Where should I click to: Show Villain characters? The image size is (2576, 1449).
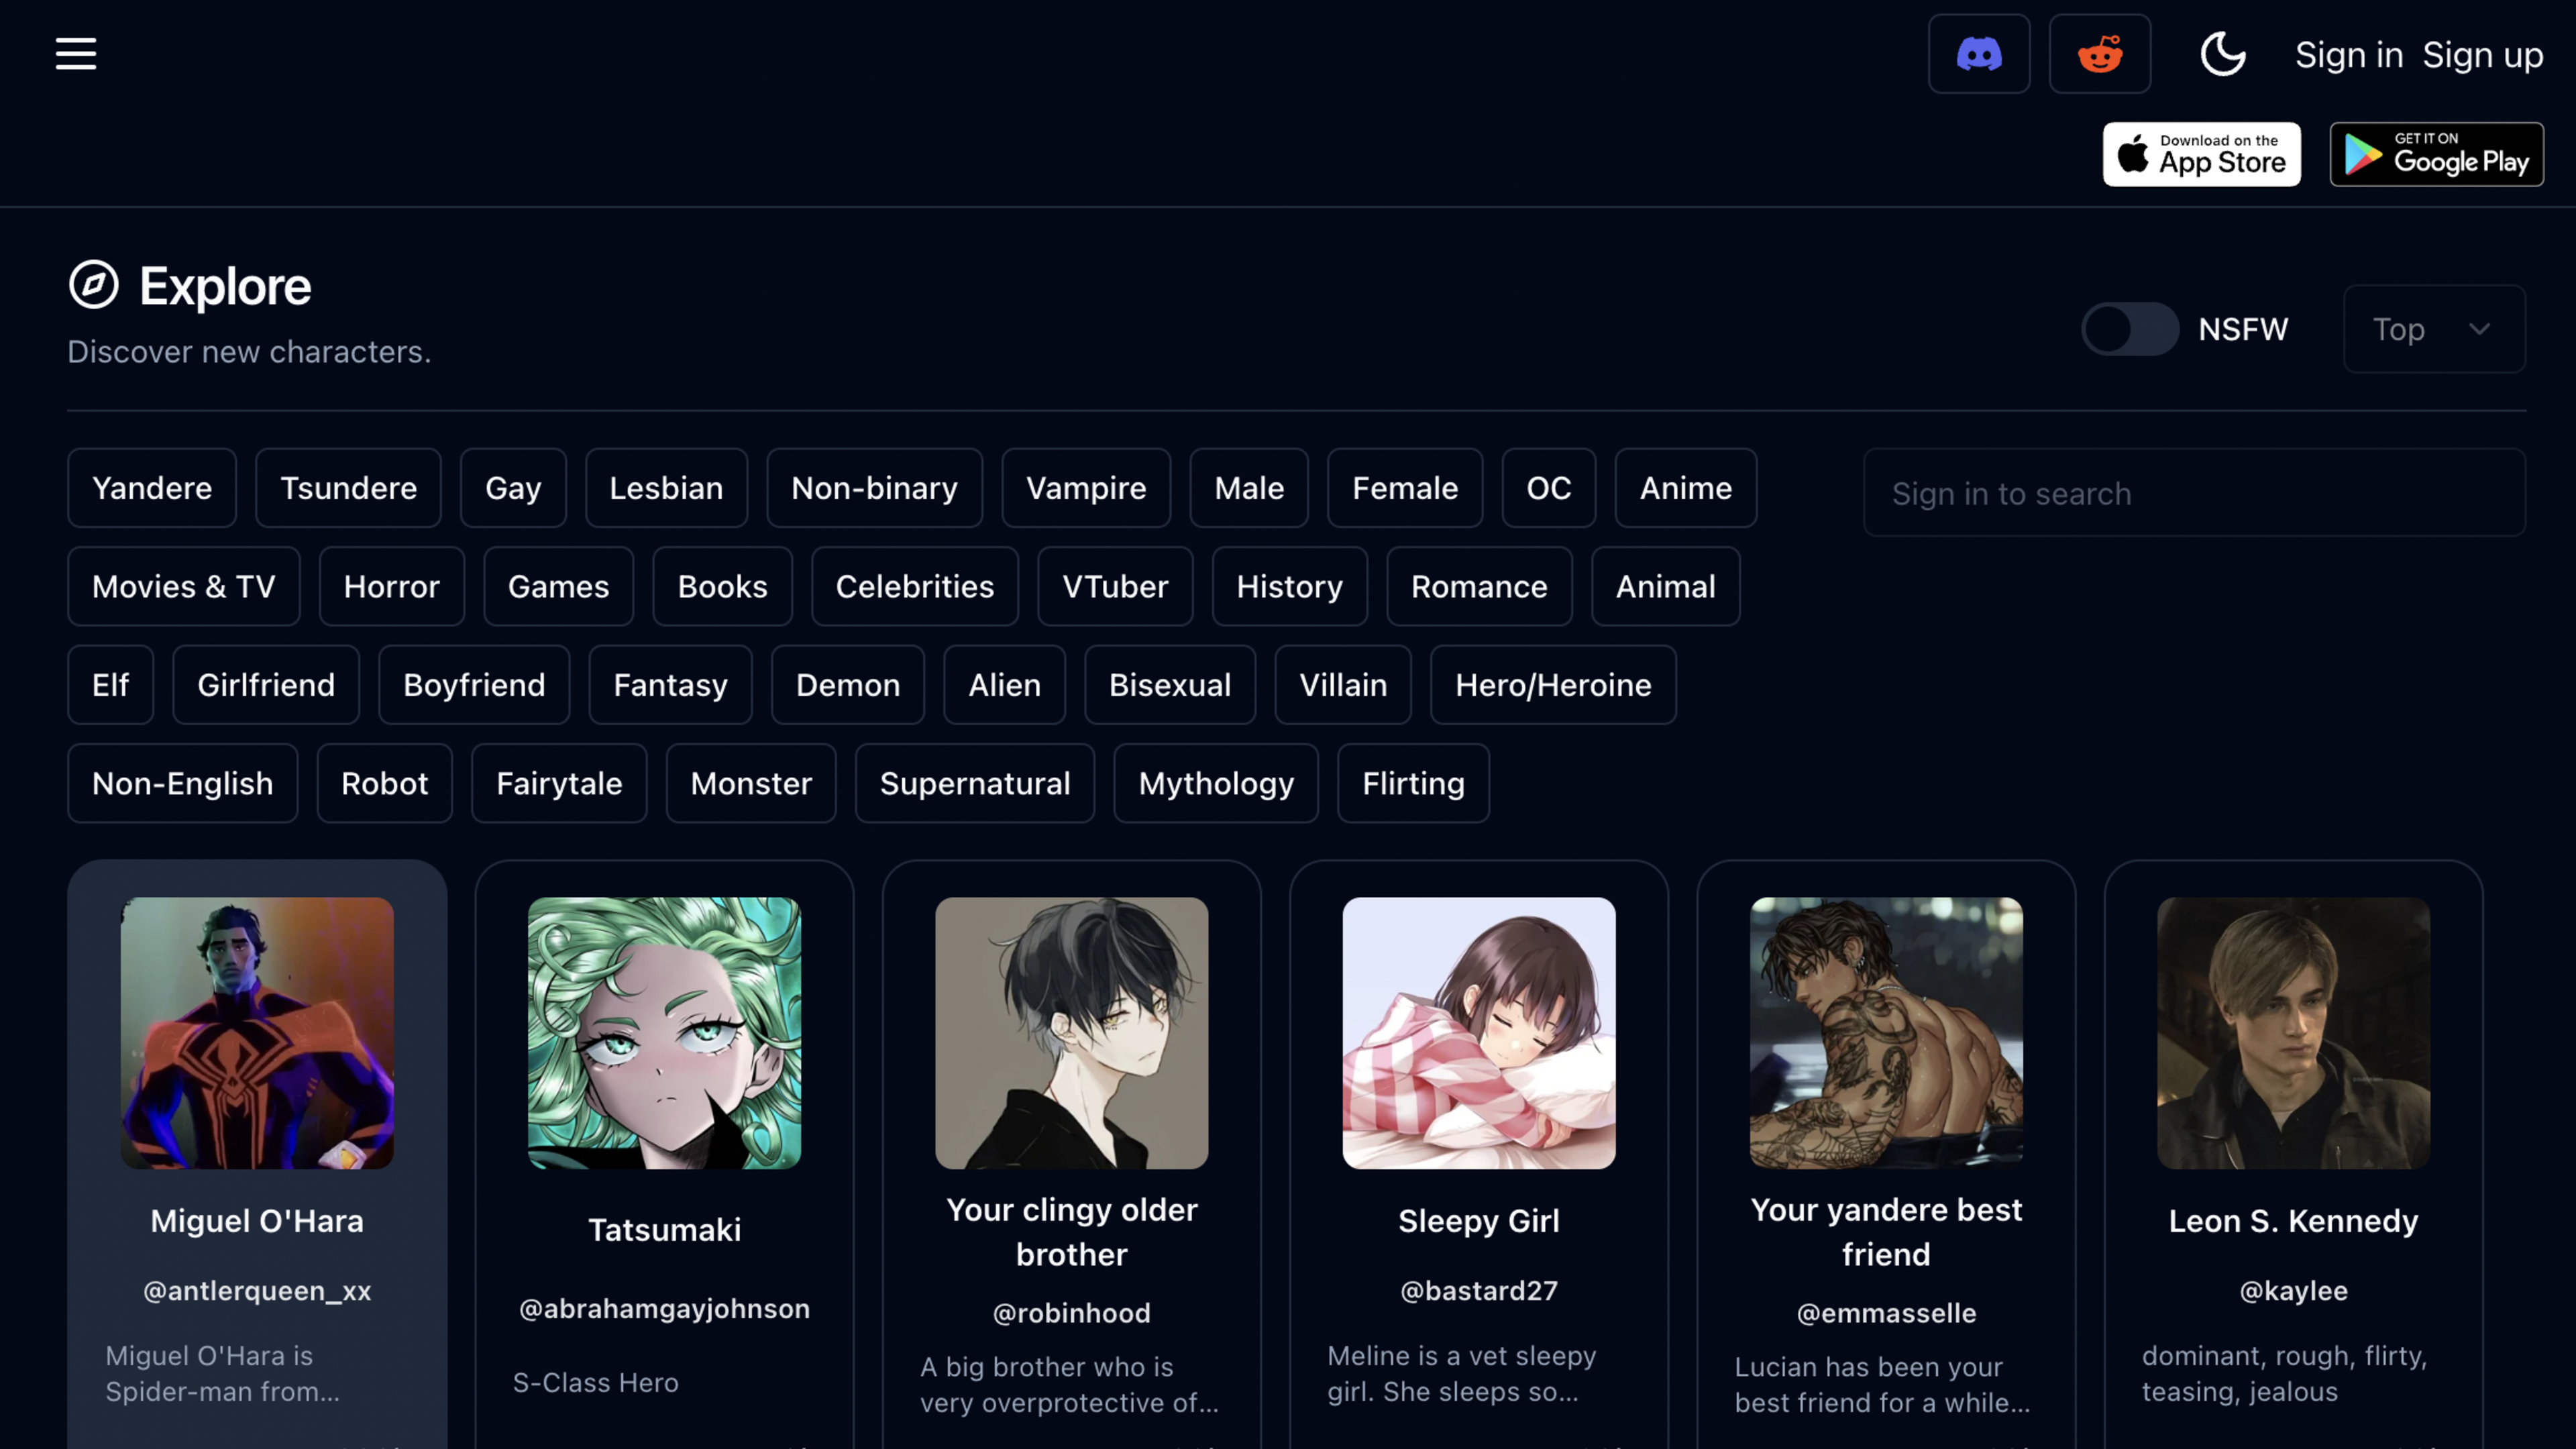point(1343,685)
